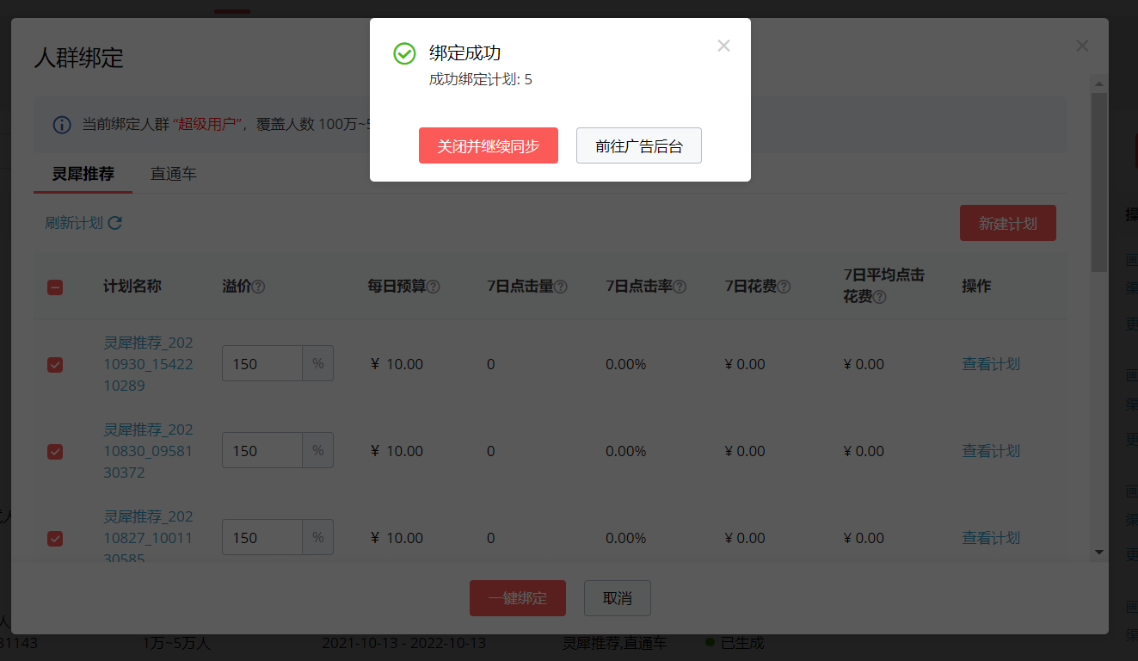Click the scroll down arrow of plan list
This screenshot has height=661, width=1138.
[x=1098, y=552]
